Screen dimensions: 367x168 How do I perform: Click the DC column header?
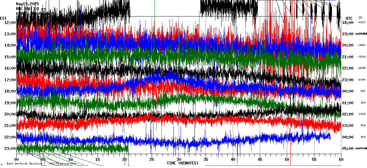(x=361, y=17)
